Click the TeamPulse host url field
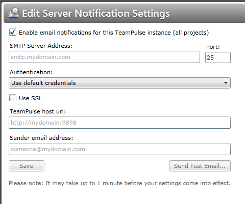This screenshot has width=245, height=204. (x=119, y=123)
